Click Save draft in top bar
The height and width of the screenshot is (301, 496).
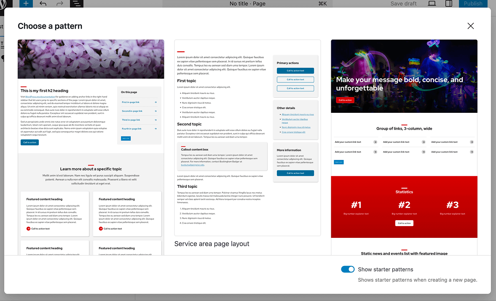coord(403,3)
